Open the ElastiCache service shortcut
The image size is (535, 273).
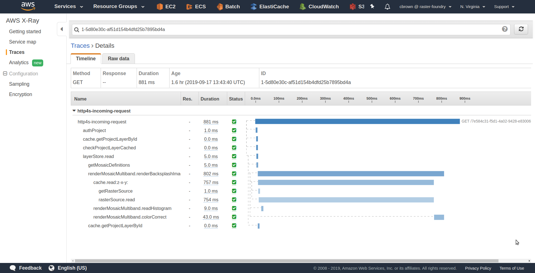pos(269,6)
